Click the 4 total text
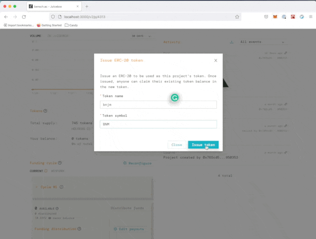316x239 pixels. click(x=225, y=176)
